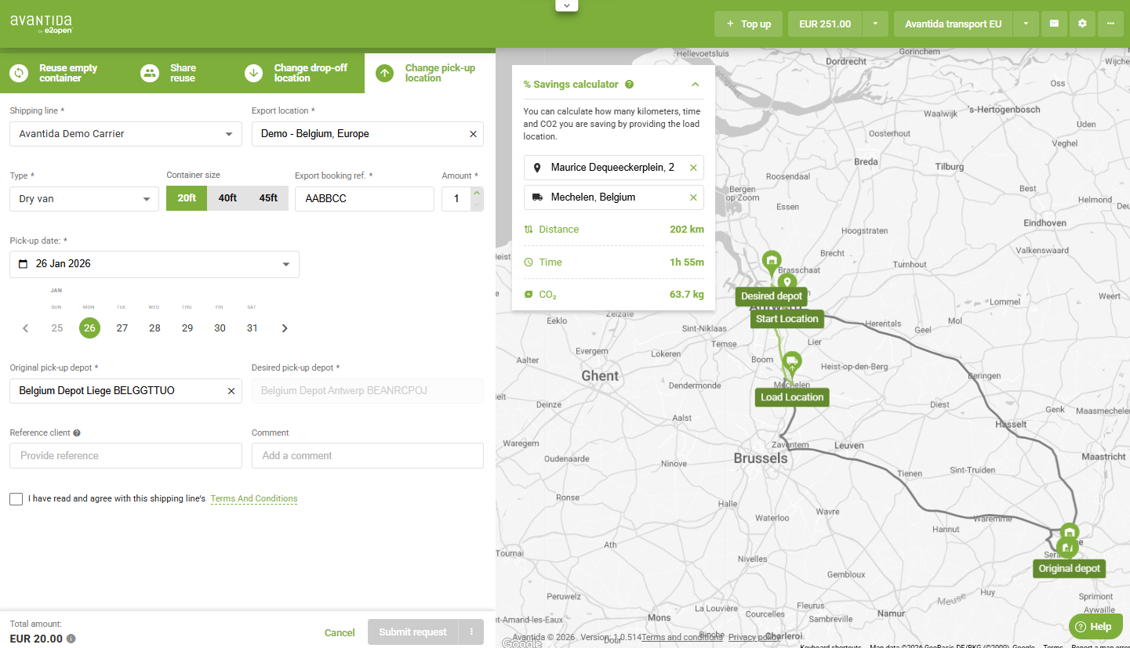The image size is (1130, 648).
Task: Click the calendar icon in date field
Action: 23,264
